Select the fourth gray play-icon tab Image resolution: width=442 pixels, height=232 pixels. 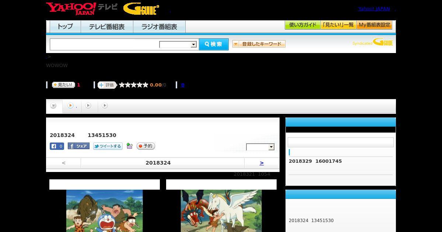coord(105,106)
